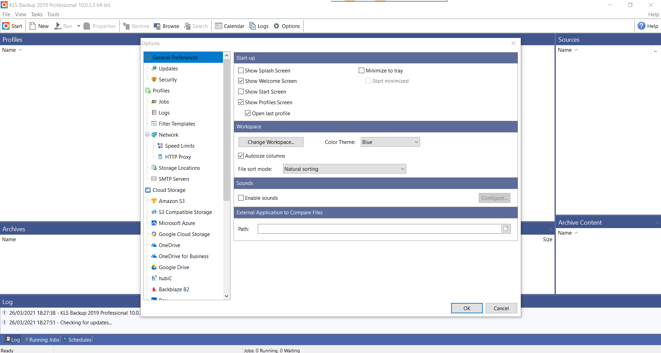Sort Archive Content by Name column
Viewport: 661px width, 353px height.
(x=568, y=233)
